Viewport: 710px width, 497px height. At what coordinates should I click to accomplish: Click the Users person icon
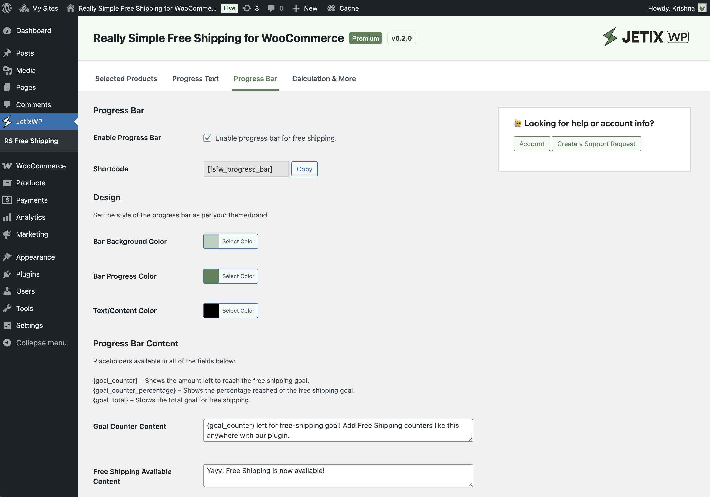(x=7, y=291)
